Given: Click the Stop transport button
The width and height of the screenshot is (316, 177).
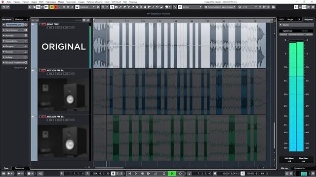Looking at the screenshot, I should [164, 174].
